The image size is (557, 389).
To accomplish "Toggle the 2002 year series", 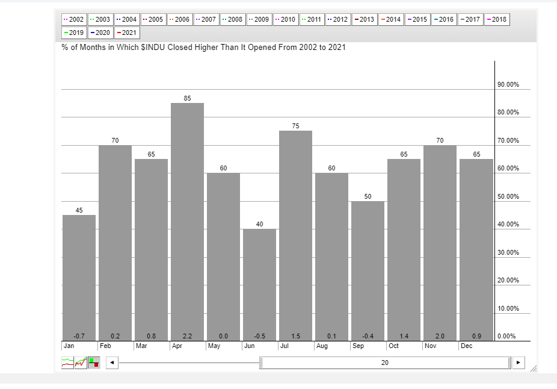I will tap(74, 19).
